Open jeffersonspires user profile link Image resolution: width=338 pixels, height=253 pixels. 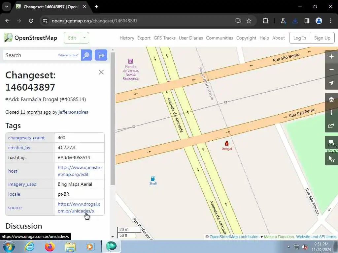pyautogui.click(x=73, y=112)
